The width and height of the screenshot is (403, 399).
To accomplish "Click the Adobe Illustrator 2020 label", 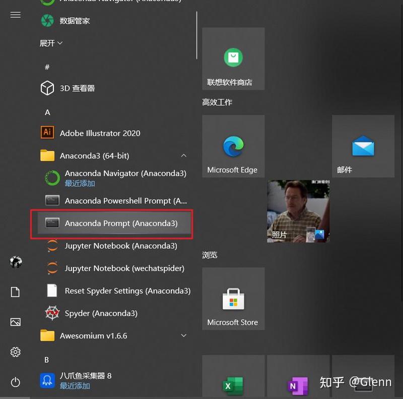I will pyautogui.click(x=100, y=133).
